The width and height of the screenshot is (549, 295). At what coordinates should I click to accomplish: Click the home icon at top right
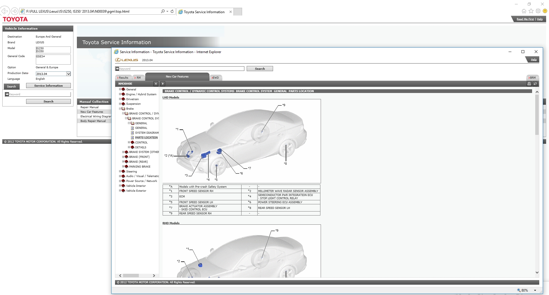(x=524, y=11)
